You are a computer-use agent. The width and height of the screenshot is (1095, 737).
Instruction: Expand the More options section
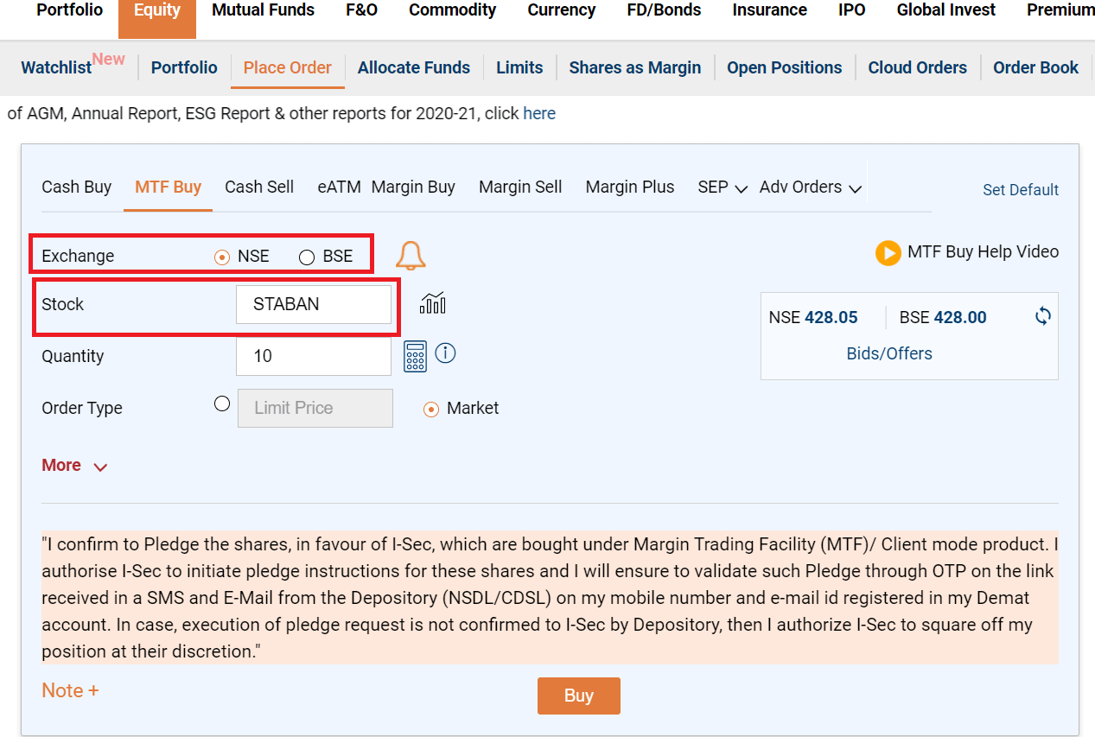[74, 466]
